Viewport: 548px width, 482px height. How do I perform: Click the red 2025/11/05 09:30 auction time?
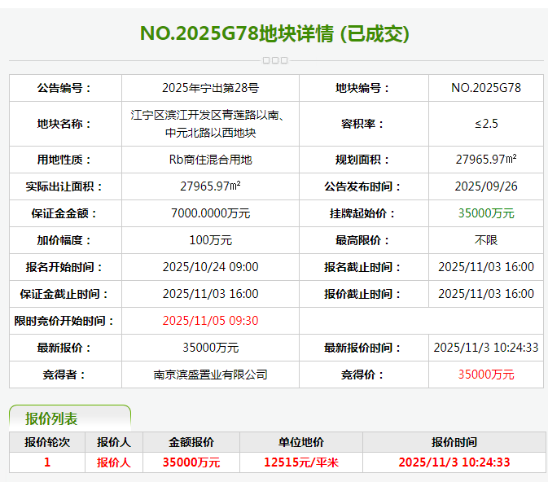pyautogui.click(x=210, y=321)
